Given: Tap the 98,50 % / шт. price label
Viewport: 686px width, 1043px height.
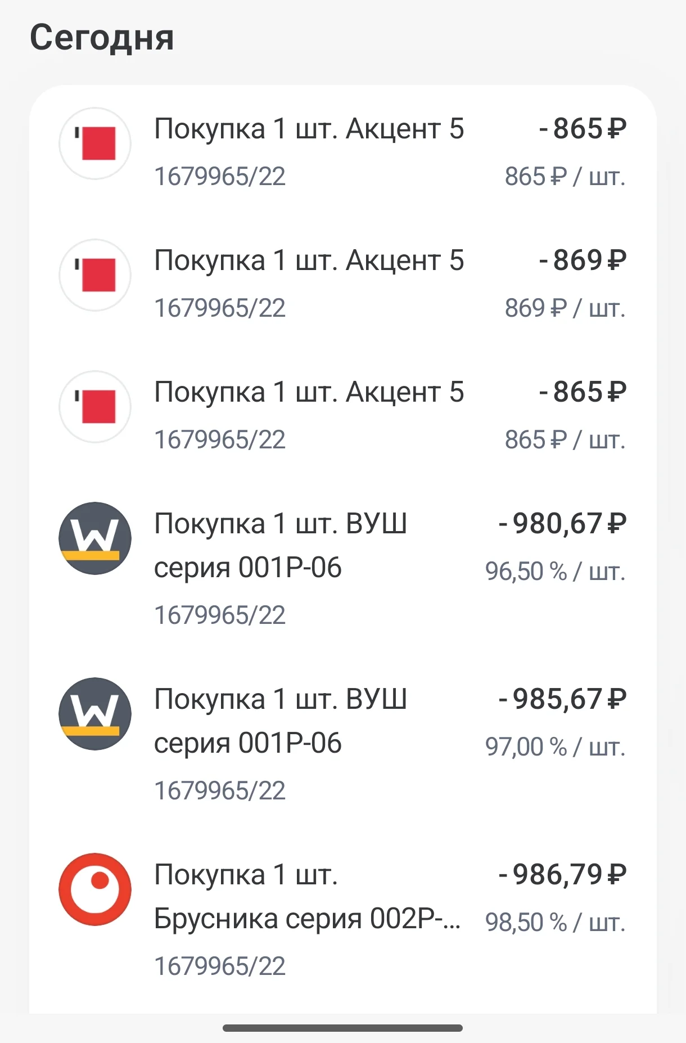Looking at the screenshot, I should pyautogui.click(x=556, y=923).
